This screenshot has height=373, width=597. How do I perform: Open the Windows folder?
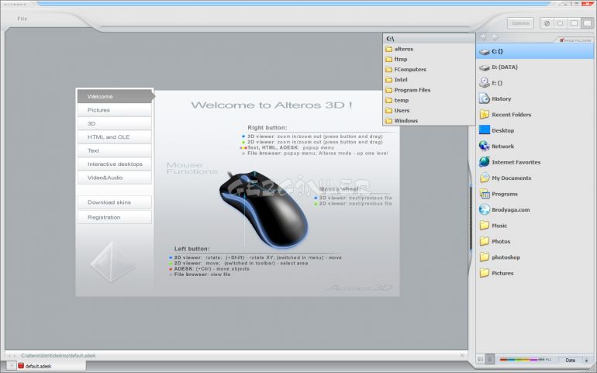[429, 121]
